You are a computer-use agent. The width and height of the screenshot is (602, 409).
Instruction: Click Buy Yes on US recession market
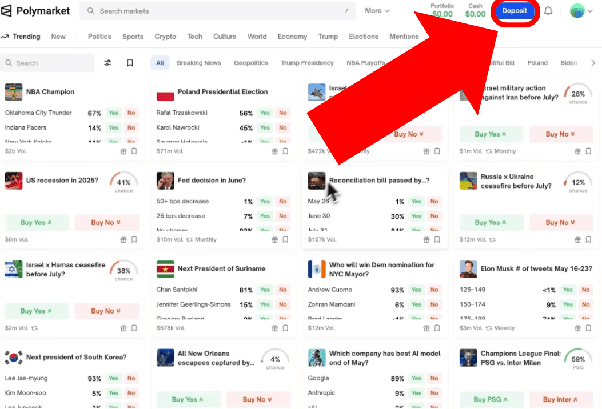tap(37, 223)
